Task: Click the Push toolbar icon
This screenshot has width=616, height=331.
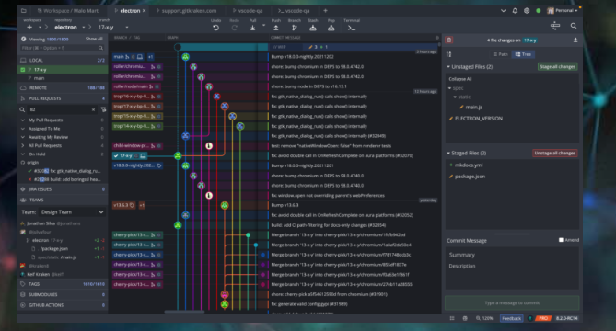Action: coord(276,28)
